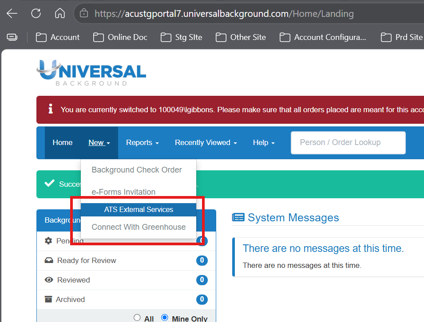Open the Stg SIte bookmarks folder
This screenshot has width=424, height=322.
181,37
